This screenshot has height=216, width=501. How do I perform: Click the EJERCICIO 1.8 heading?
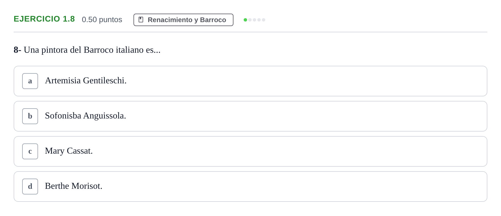point(44,19)
